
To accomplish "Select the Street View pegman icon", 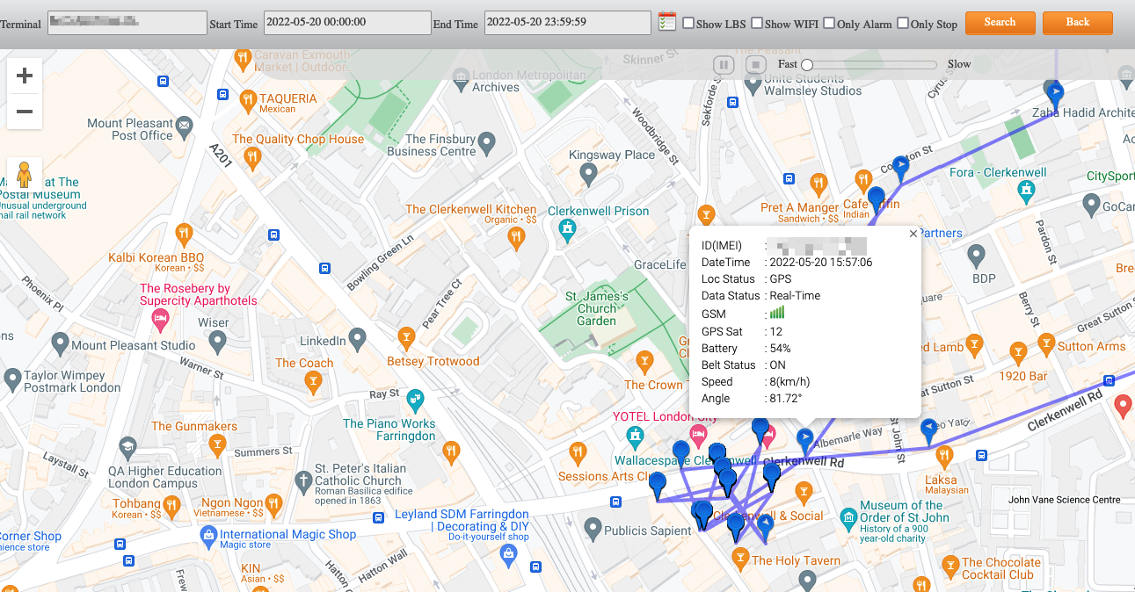I will pyautogui.click(x=25, y=174).
